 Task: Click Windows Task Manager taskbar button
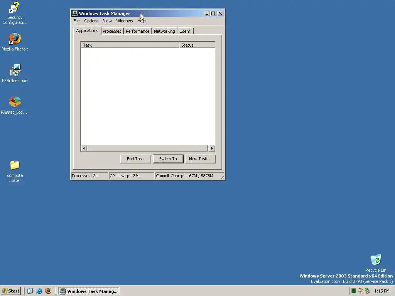89,291
